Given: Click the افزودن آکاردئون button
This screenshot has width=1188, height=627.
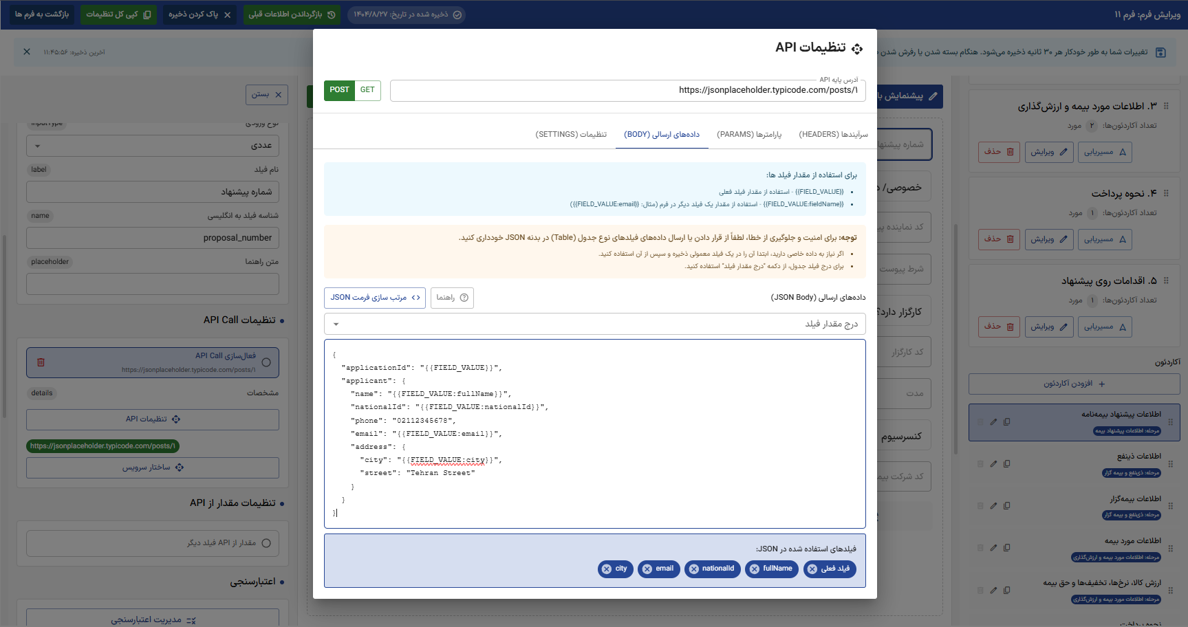Looking at the screenshot, I should point(1074,384).
